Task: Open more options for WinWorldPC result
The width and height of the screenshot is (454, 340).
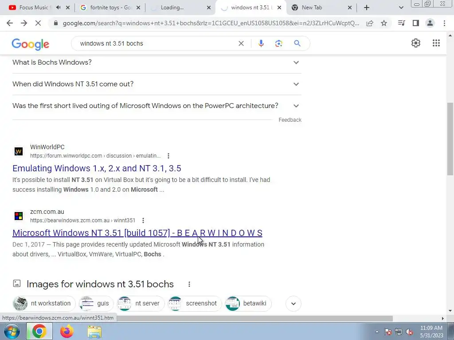Action: tap(168, 156)
